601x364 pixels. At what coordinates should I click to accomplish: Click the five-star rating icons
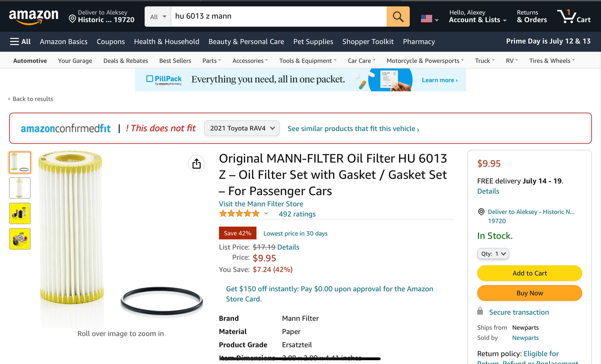[x=239, y=214]
